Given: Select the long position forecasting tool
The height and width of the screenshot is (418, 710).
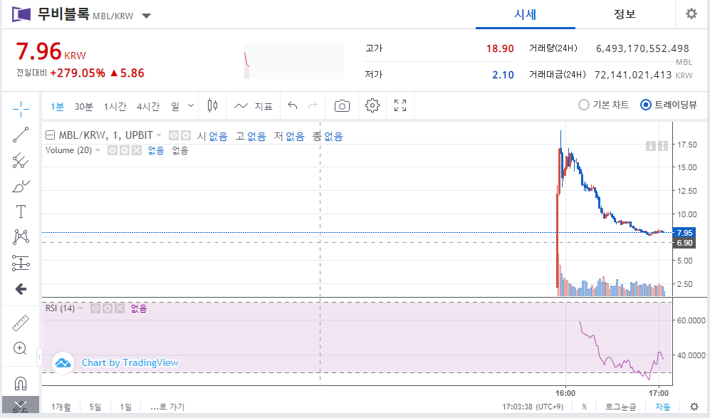Looking at the screenshot, I should pyautogui.click(x=21, y=263).
